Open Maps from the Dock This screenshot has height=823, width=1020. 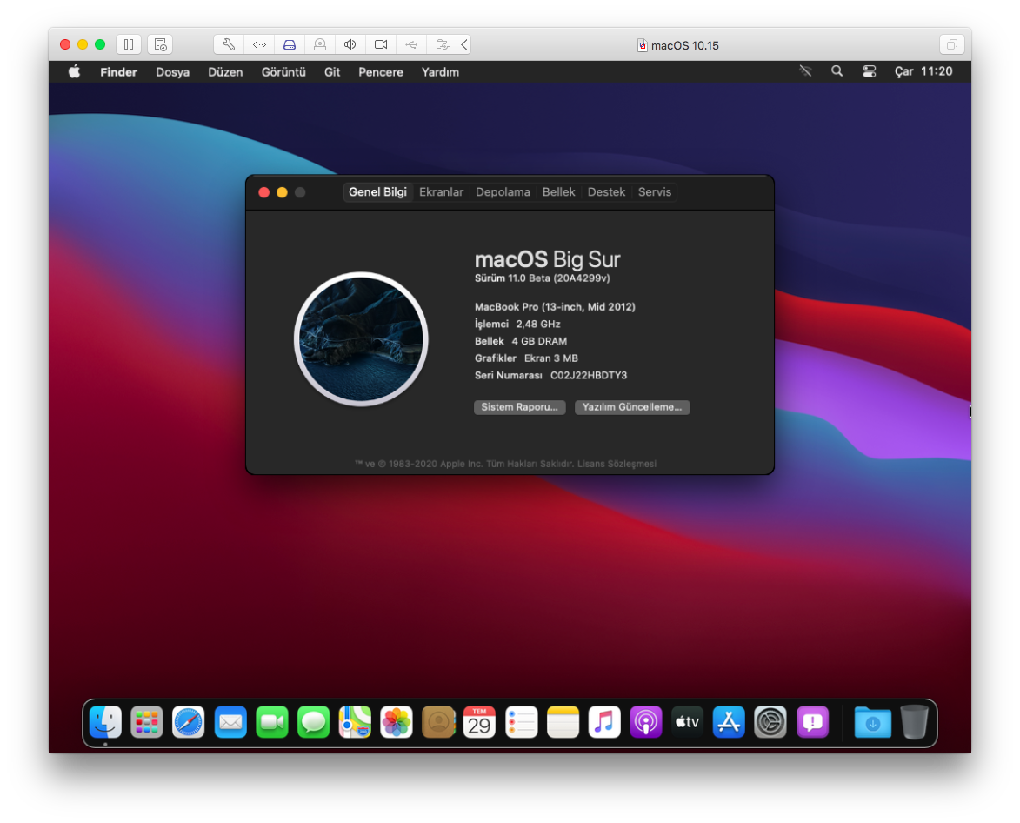click(355, 722)
